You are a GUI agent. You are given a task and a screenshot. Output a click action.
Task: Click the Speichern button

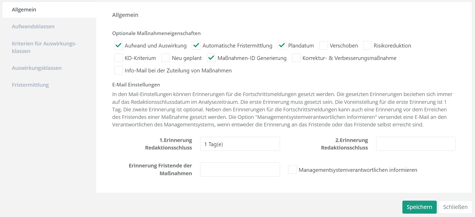pyautogui.click(x=419, y=207)
